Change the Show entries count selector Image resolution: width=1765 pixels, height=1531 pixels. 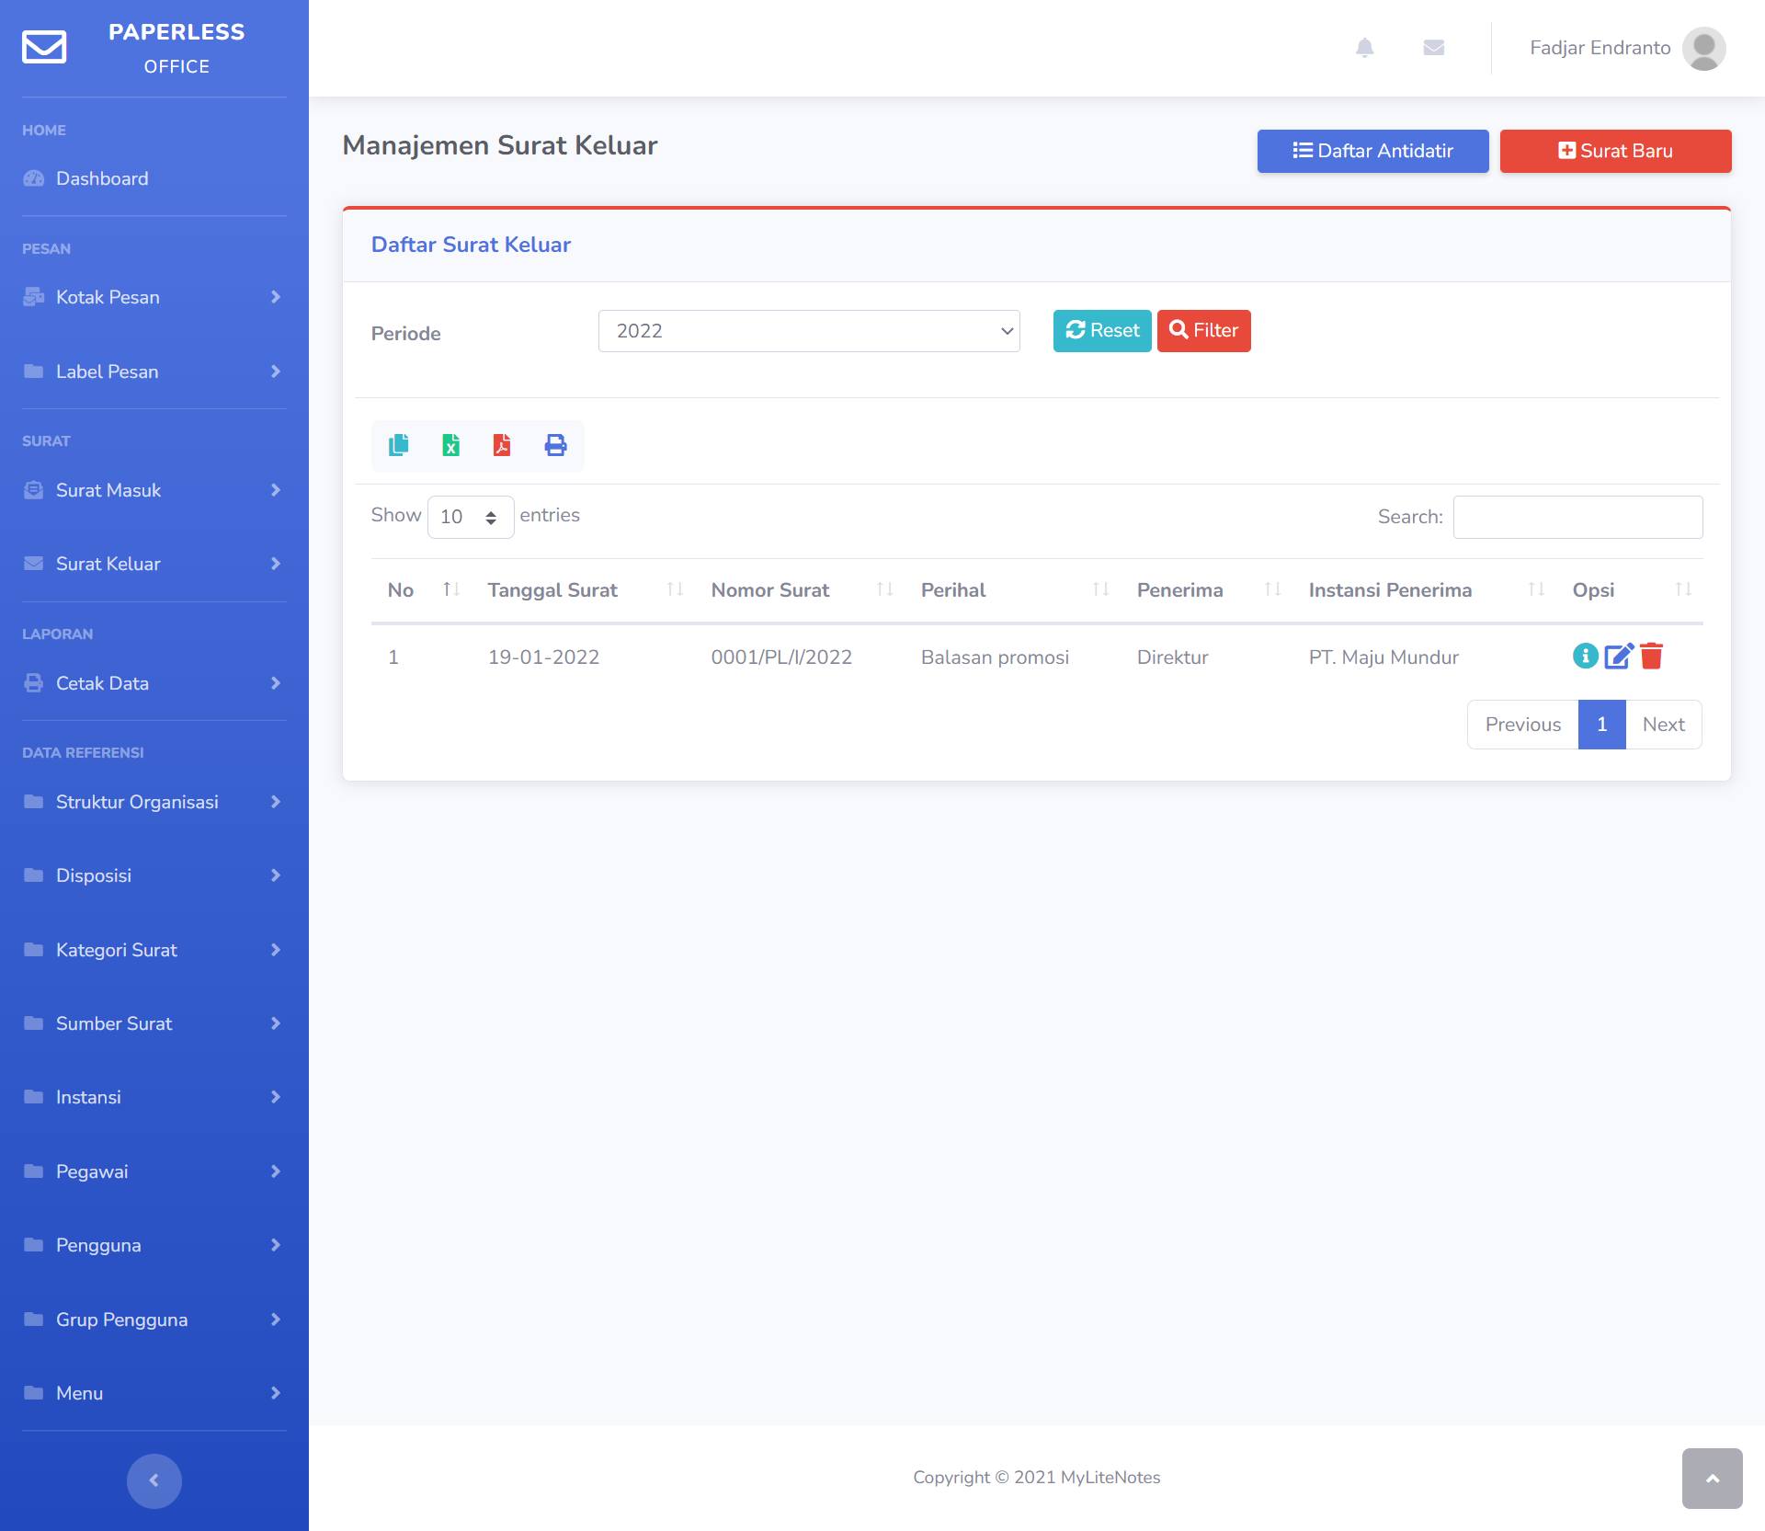coord(471,517)
